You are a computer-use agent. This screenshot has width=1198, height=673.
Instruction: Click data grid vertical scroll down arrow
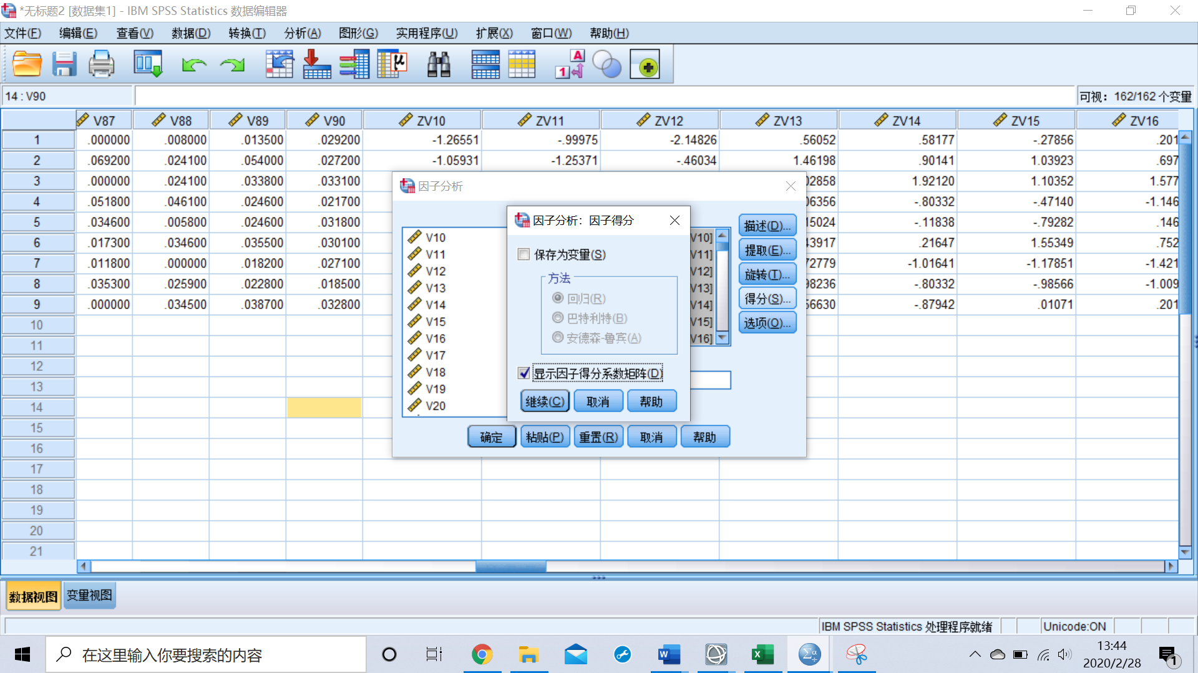pyautogui.click(x=1186, y=552)
